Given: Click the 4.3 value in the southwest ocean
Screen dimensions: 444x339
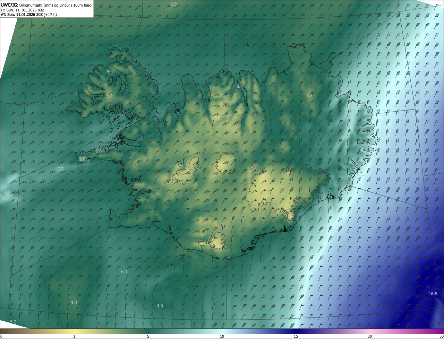Looking at the screenshot, I should coord(74,303).
